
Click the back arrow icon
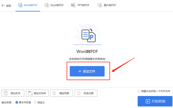coord(3,5)
